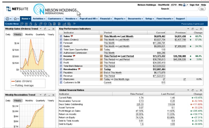The height and width of the screenshot is (128, 209).
Task: Click Personalize Dashboard link
Action: coord(193,24)
